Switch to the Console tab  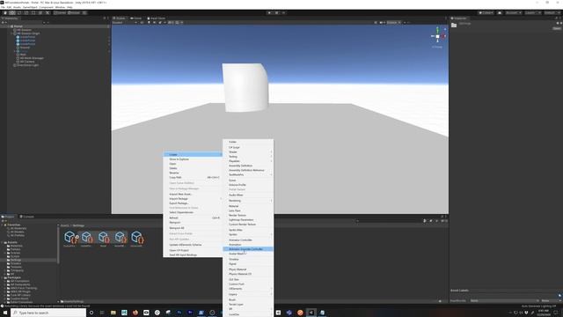(27, 217)
